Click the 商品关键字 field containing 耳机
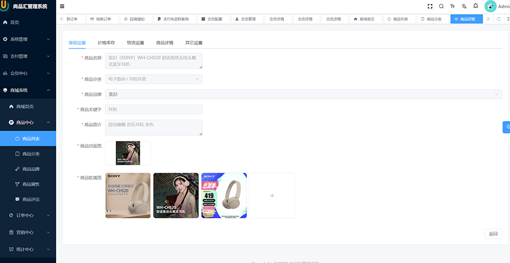This screenshot has height=263, width=510. click(x=154, y=109)
